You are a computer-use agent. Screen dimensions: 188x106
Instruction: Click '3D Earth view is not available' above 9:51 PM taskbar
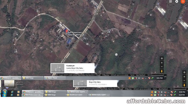120,75
